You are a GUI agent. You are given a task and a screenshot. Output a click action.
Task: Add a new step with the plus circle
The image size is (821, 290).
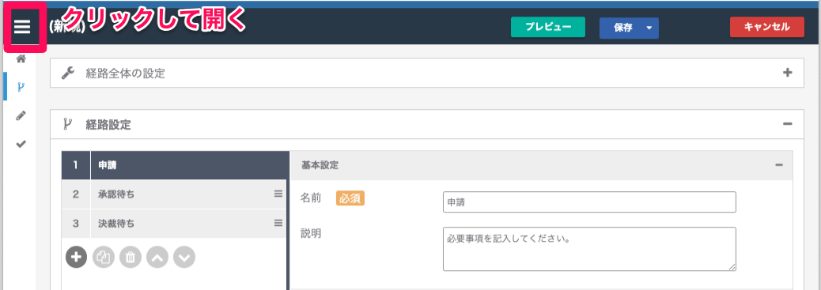click(x=77, y=257)
